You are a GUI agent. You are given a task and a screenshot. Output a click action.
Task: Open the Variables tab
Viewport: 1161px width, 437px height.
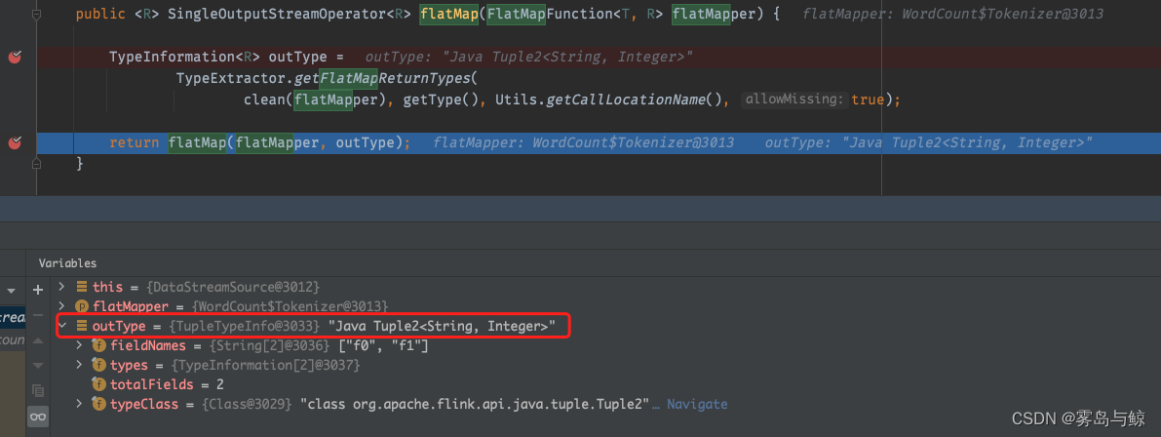[x=67, y=263]
